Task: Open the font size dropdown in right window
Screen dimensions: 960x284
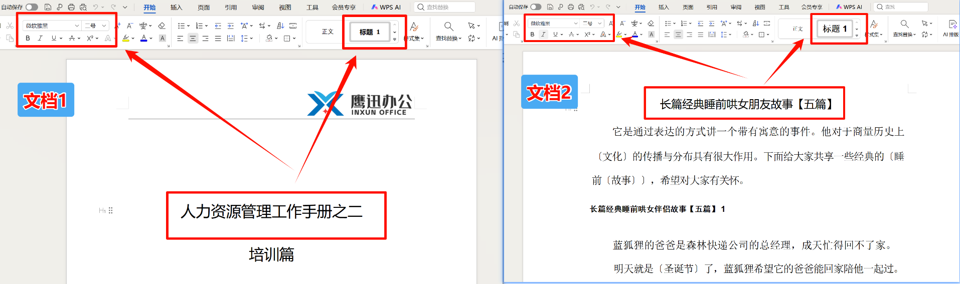Action: point(599,23)
